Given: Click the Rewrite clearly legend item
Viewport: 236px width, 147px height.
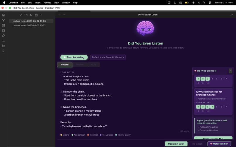Looking at the screenshot, I should tap(123, 135).
